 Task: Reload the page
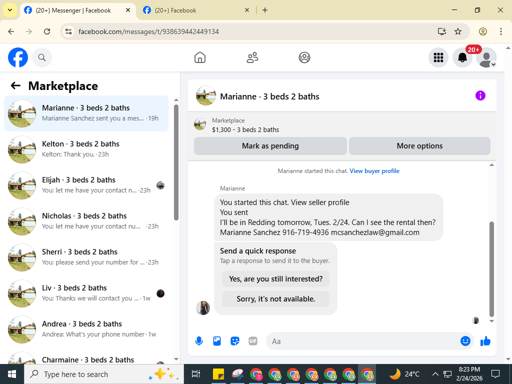tap(47, 31)
